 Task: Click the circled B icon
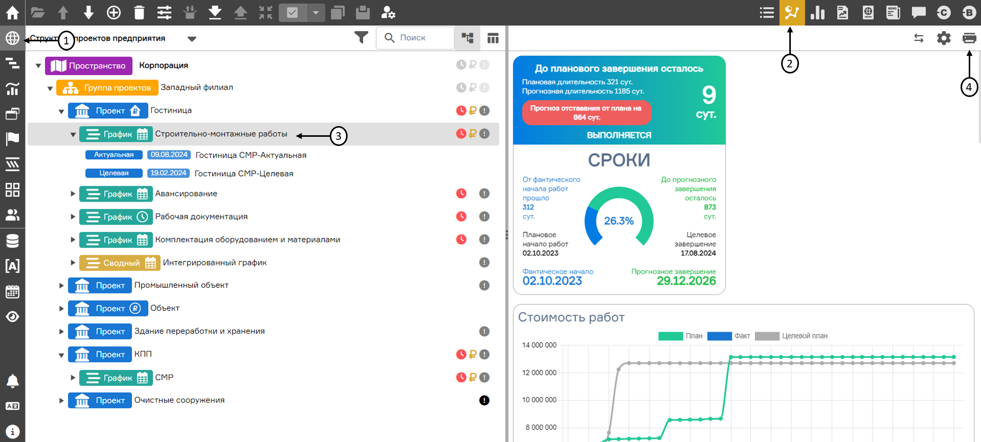[969, 12]
